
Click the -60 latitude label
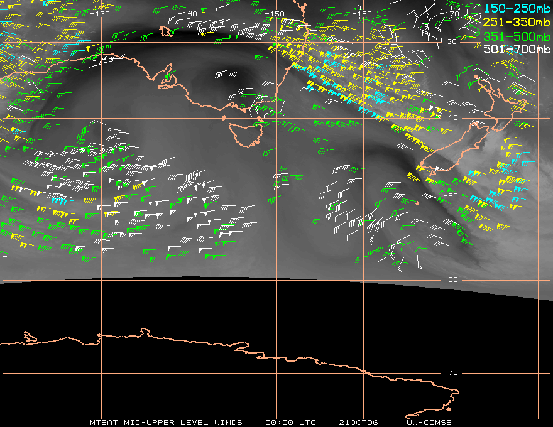pos(451,279)
